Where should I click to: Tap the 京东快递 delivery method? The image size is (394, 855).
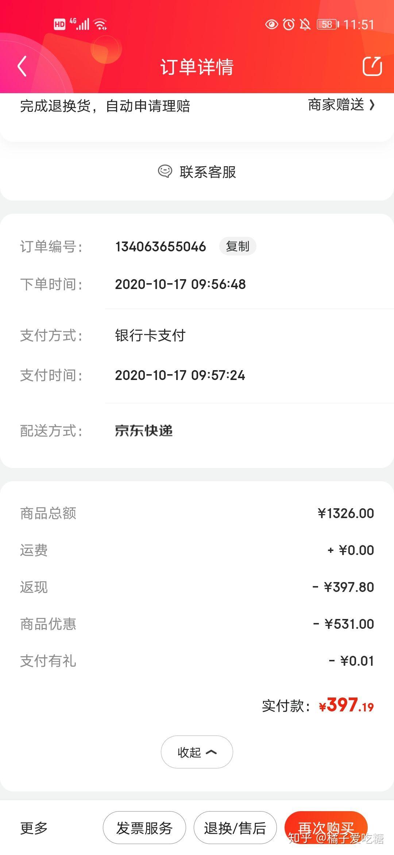click(x=144, y=431)
